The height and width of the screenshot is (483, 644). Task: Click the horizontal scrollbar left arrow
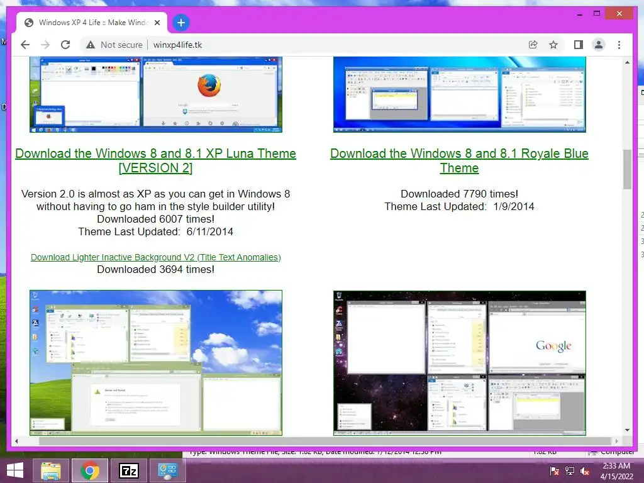pos(16,441)
